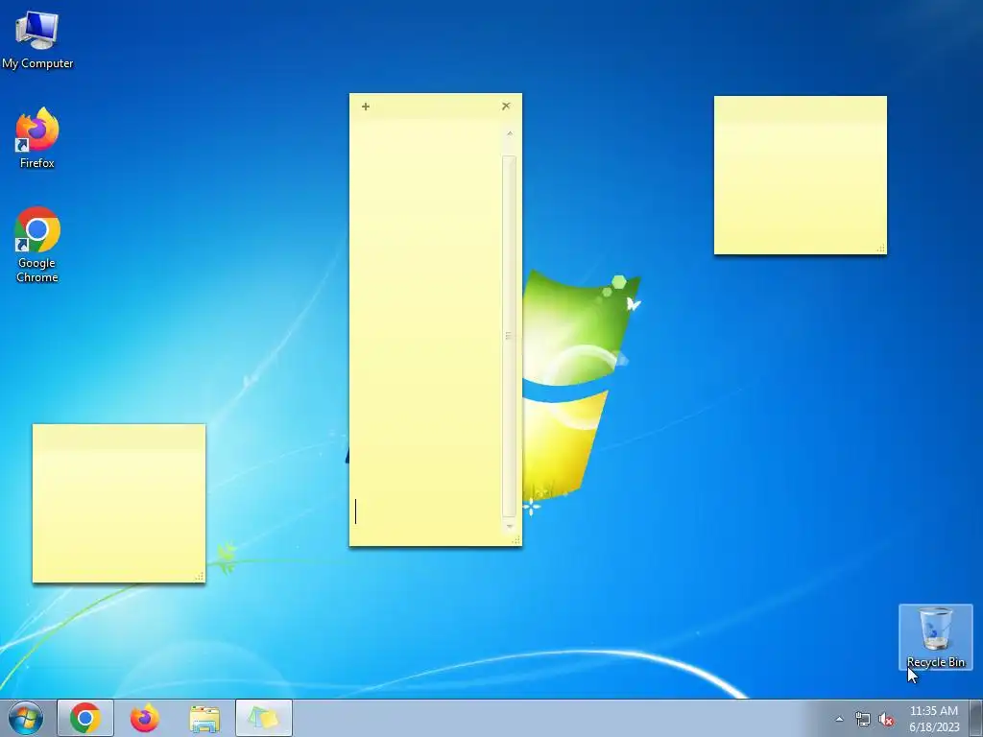Add a new sticky note with plus icon
This screenshot has height=737, width=983.
[366, 107]
